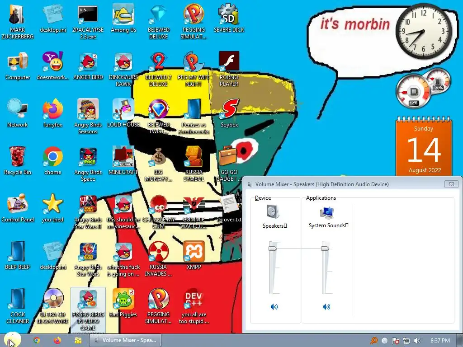The image size is (463, 347).
Task: Click the 8:37 PM taskbar clock
Action: click(440, 341)
